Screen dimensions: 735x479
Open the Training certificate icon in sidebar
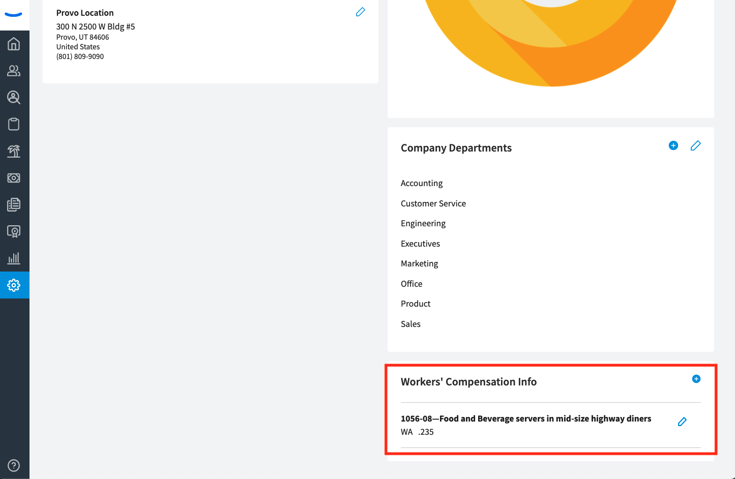point(14,232)
